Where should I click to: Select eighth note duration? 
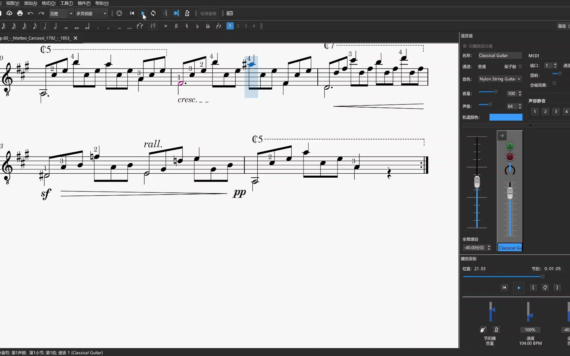[35, 26]
